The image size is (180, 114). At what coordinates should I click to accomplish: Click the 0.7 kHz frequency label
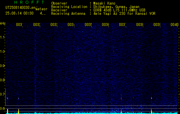coord(2,94)
